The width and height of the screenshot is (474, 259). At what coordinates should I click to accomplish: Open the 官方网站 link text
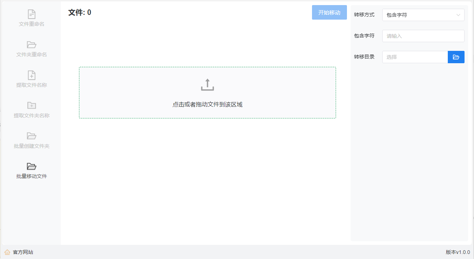(23, 252)
